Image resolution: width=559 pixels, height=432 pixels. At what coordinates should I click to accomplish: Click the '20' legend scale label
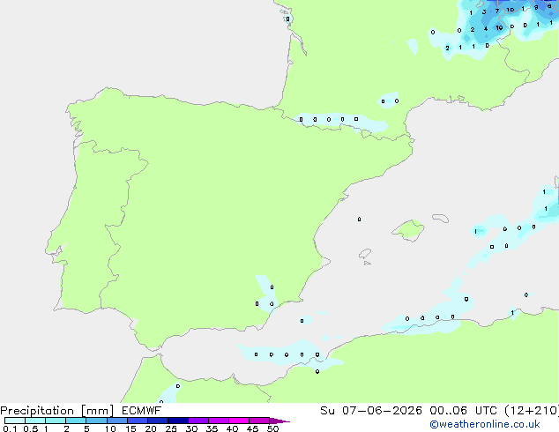pyautogui.click(x=151, y=428)
